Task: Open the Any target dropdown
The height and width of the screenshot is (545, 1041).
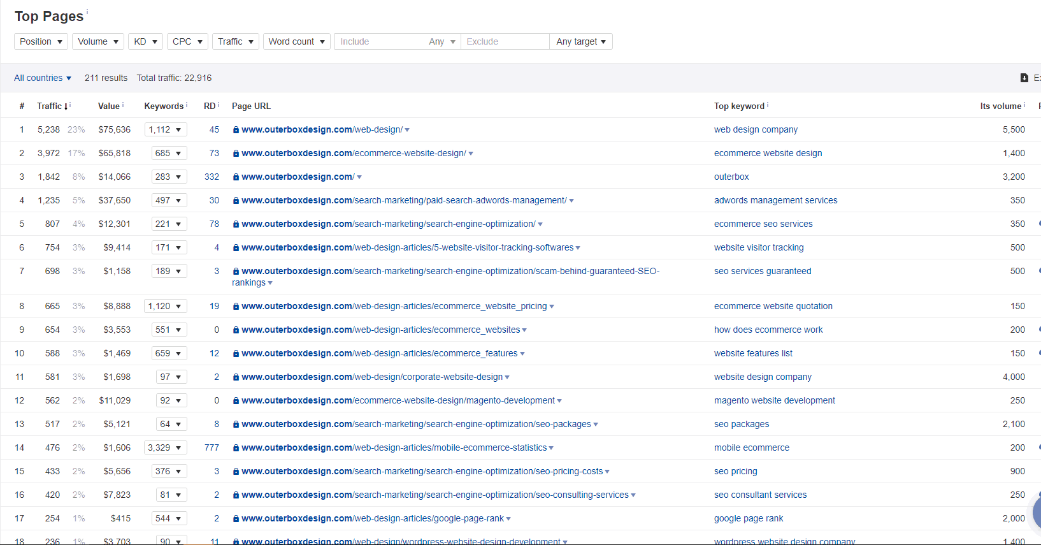Action: tap(581, 41)
